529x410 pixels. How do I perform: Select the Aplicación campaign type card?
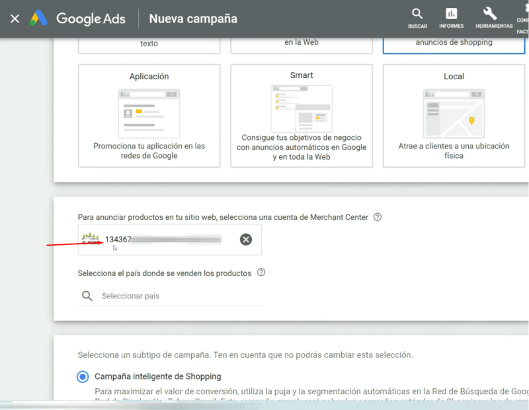coord(149,116)
